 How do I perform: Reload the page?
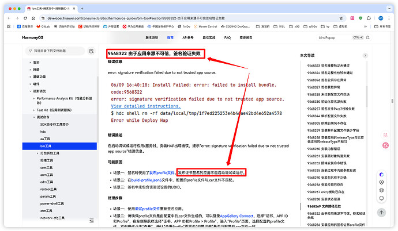(25, 18)
